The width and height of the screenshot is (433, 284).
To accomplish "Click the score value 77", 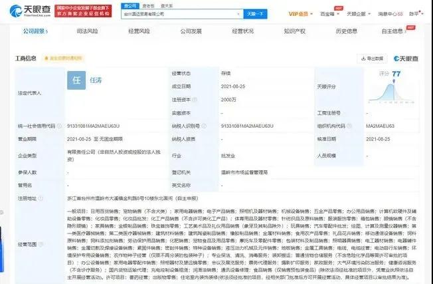I will (396, 74).
